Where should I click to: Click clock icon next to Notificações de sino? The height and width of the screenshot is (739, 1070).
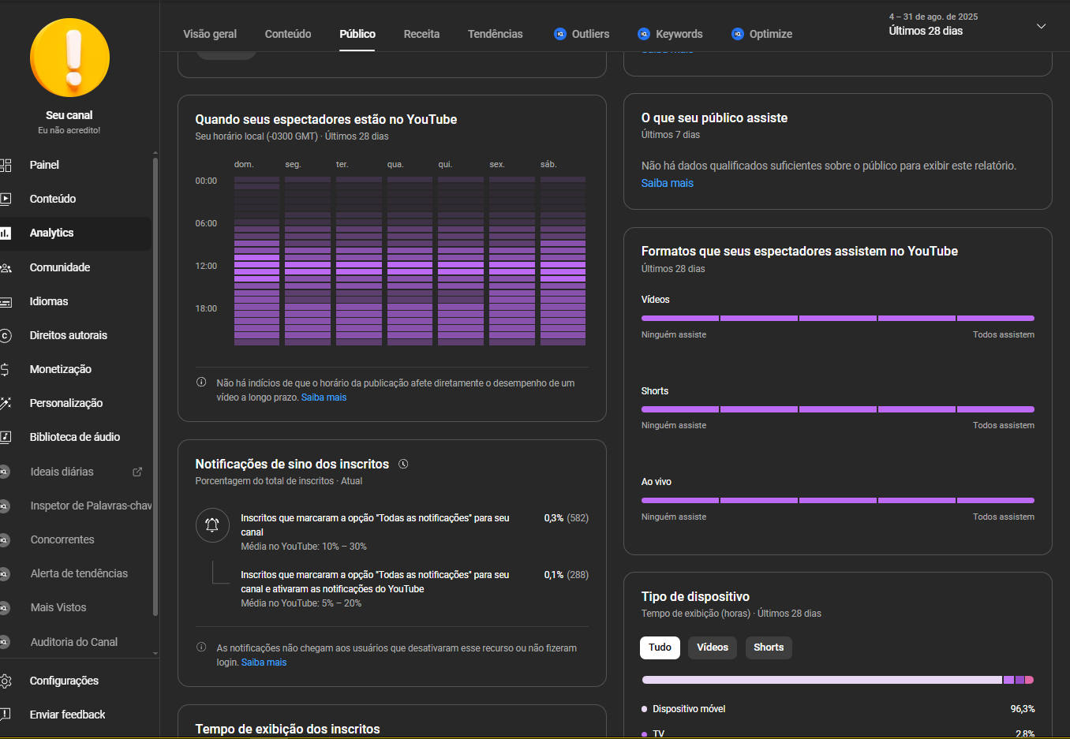(x=403, y=465)
